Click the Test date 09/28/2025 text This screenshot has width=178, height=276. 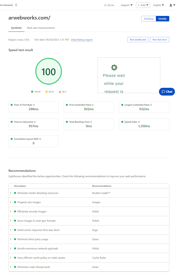[51, 40]
